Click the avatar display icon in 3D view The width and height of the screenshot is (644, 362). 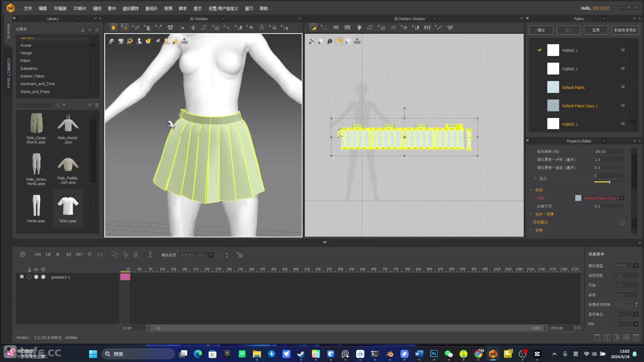click(x=139, y=41)
